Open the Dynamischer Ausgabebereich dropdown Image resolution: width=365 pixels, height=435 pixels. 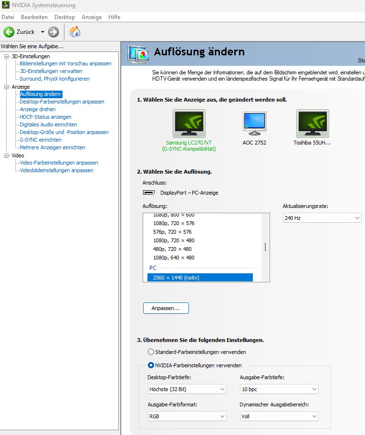[x=279, y=416]
